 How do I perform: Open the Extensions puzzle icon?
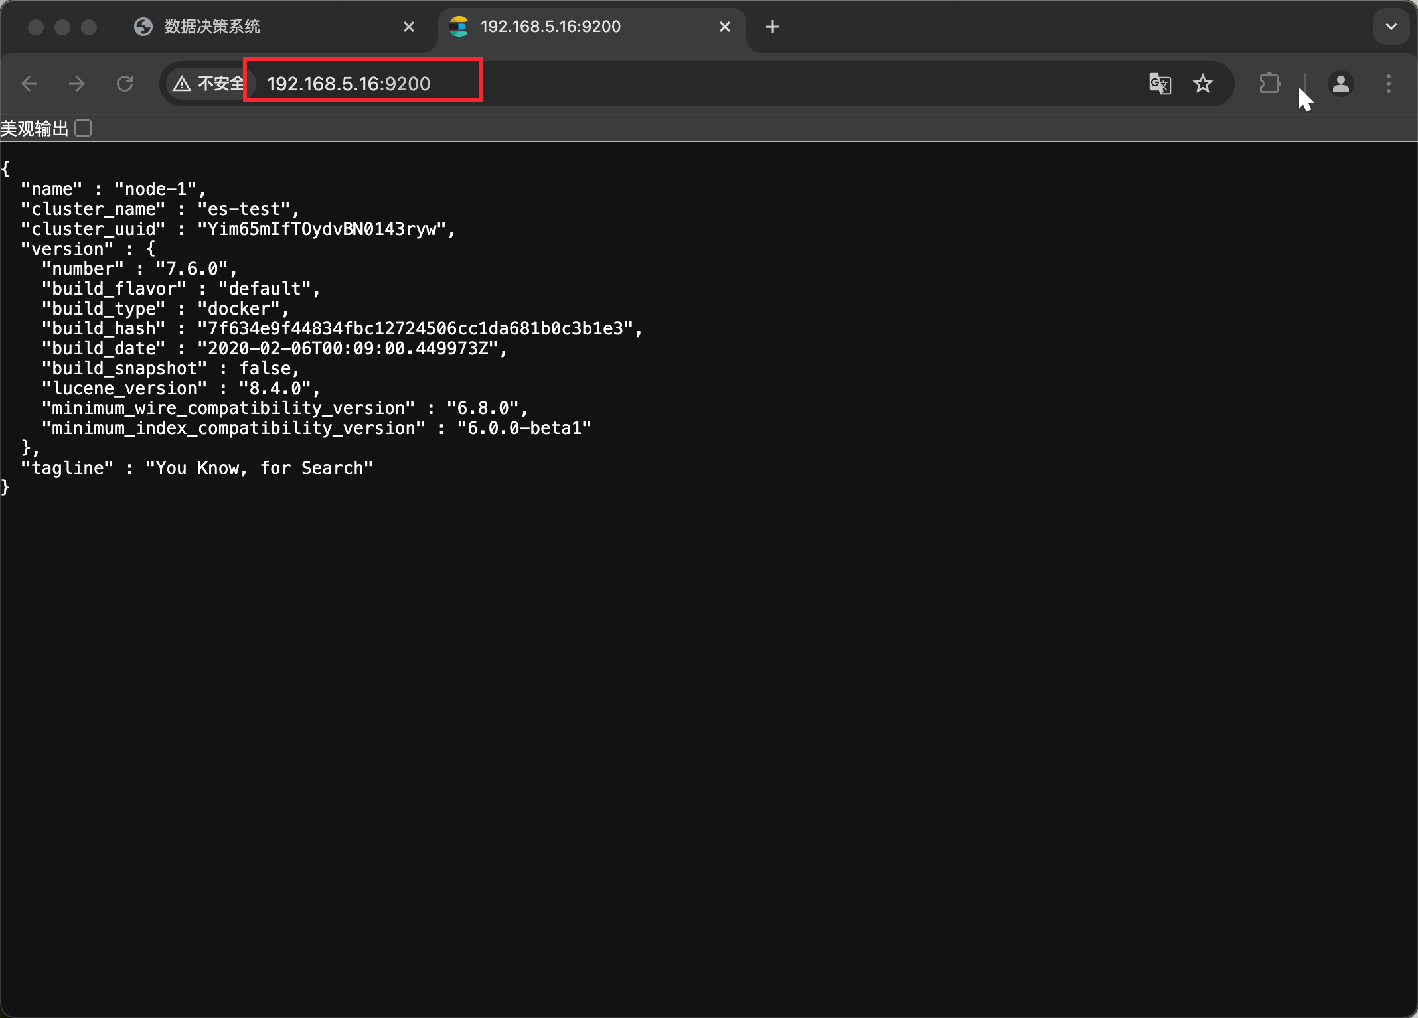click(1269, 84)
